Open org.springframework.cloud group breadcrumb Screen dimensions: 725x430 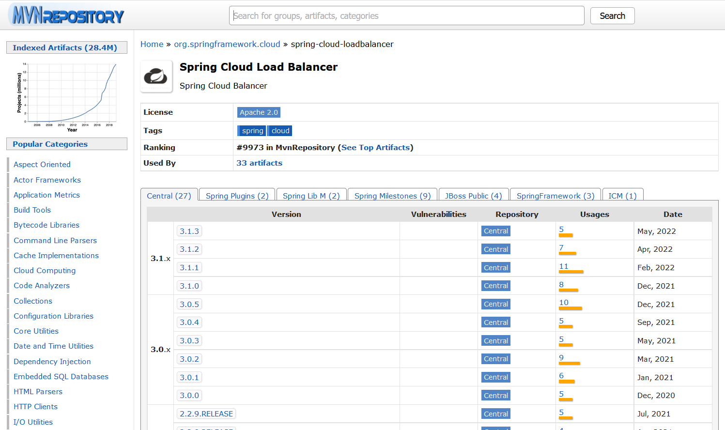[x=227, y=44]
